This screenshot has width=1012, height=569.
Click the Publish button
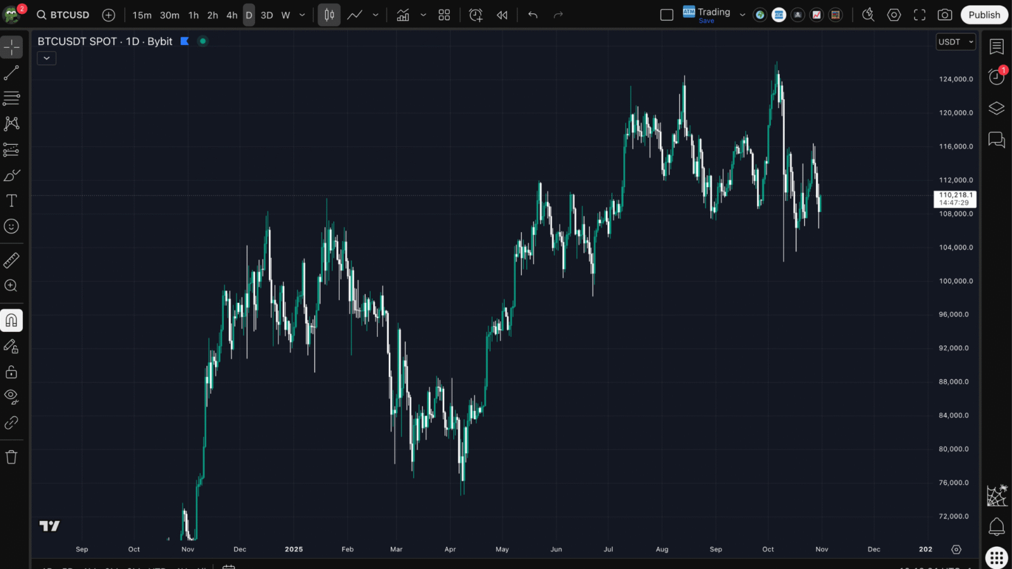[x=984, y=15]
